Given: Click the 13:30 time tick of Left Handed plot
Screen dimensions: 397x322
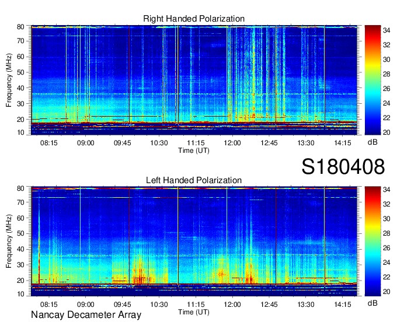Looking at the screenshot, I should click(x=306, y=304).
